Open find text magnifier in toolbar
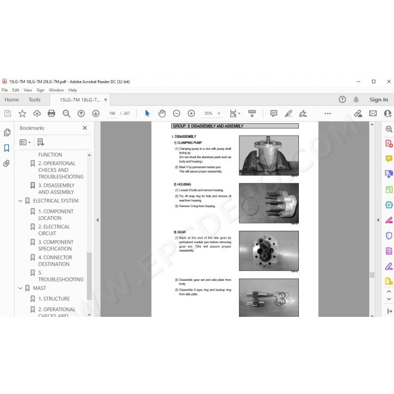Viewport: 394px width, 394px height. 66,114
